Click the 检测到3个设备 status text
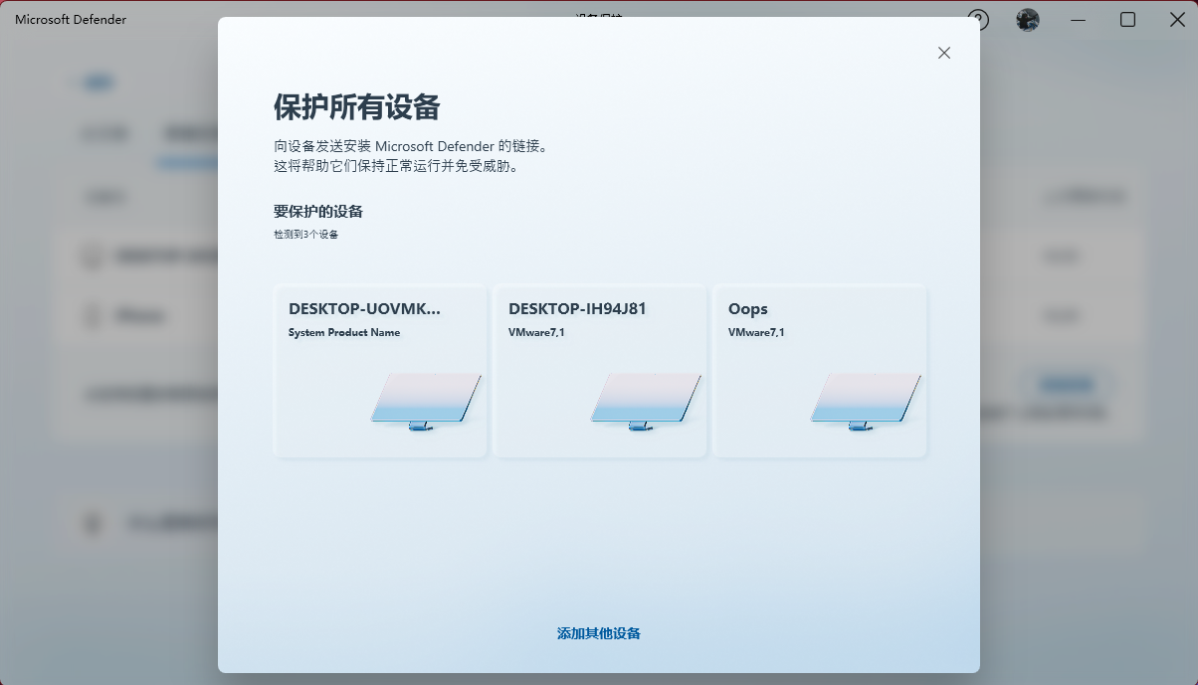 (300, 236)
